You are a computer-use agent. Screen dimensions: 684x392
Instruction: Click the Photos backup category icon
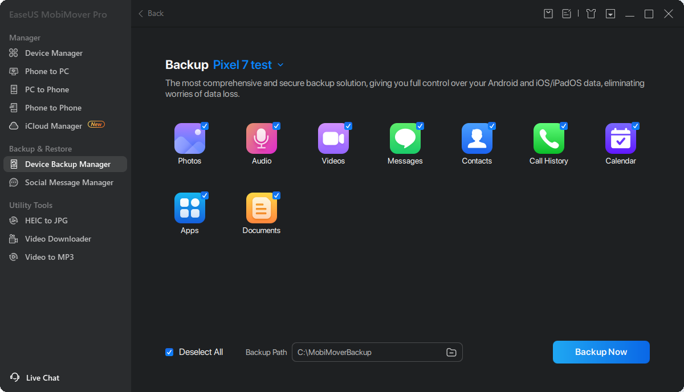click(x=190, y=138)
